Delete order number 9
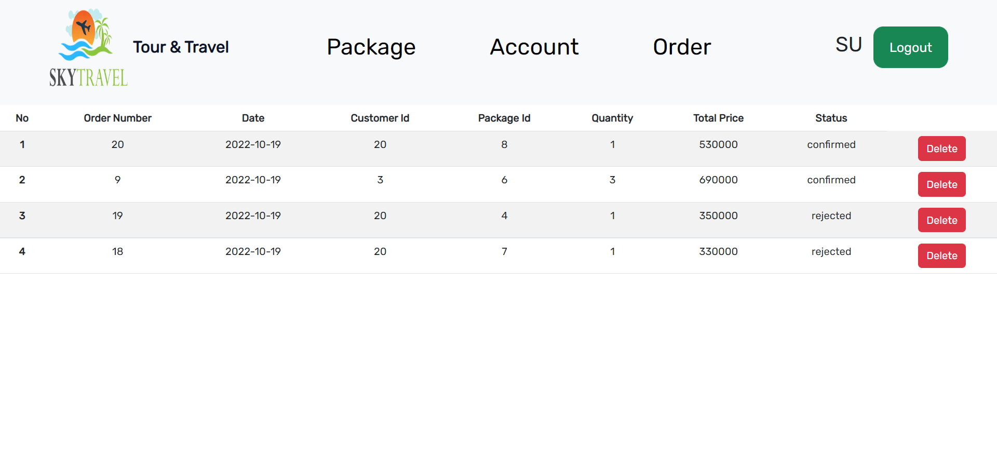This screenshot has height=457, width=997. (941, 184)
